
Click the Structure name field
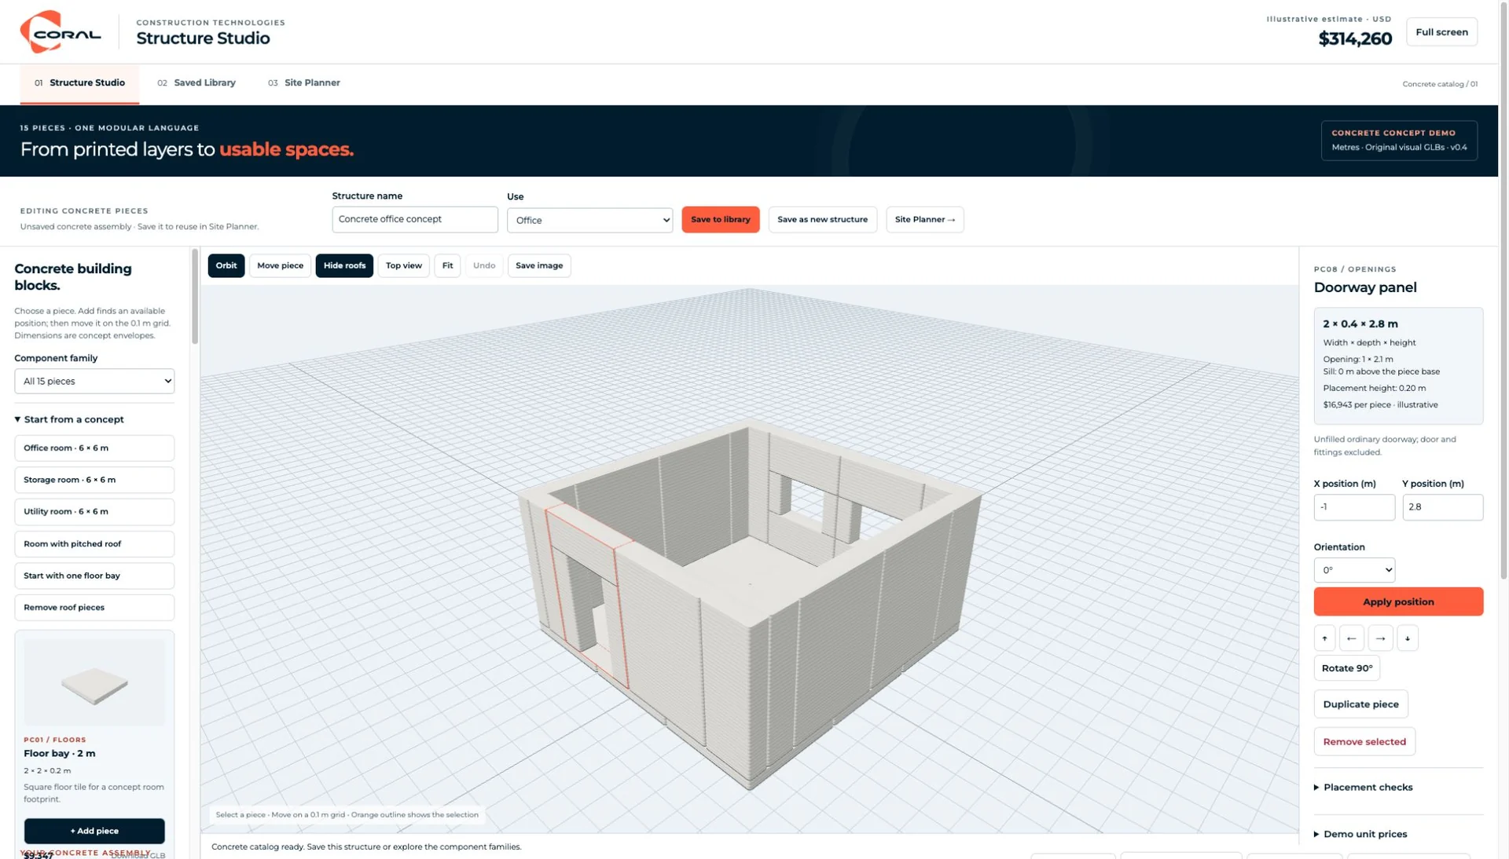415,219
